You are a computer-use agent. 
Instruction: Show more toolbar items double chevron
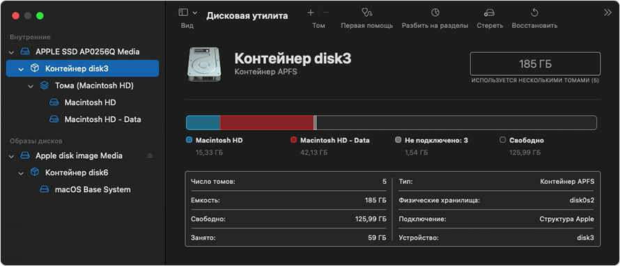(x=607, y=13)
